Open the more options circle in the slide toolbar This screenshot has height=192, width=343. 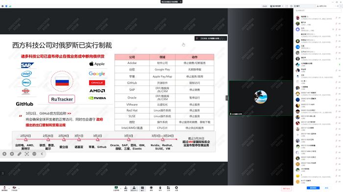coord(34,154)
